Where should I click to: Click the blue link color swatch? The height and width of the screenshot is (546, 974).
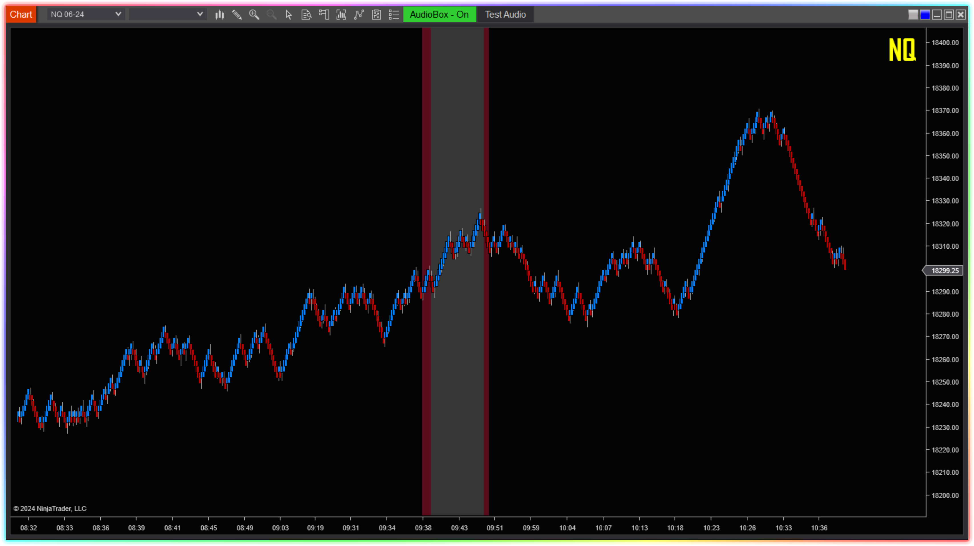[x=925, y=15]
